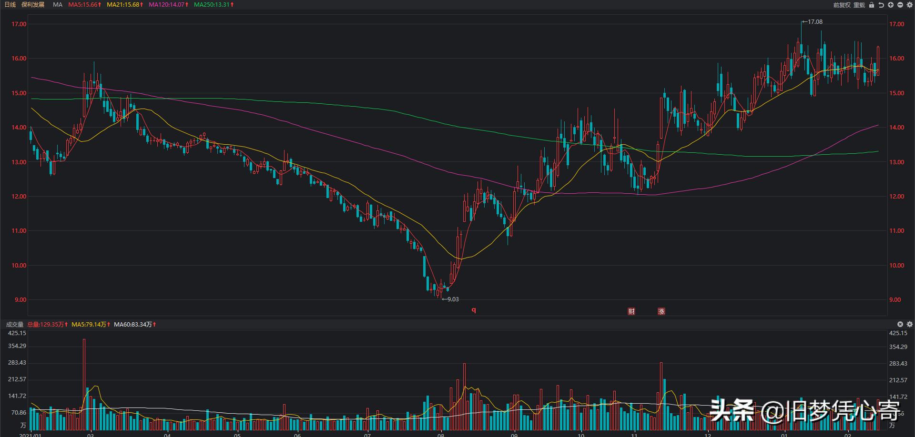This screenshot has width=915, height=437.
Task: Open the 前复权 adjustment dropdown
Action: [x=842, y=5]
